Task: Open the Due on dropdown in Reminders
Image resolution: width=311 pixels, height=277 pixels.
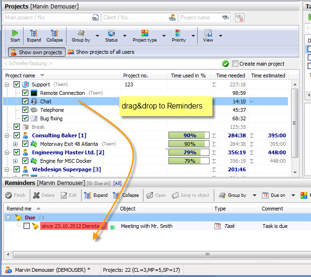Action: pyautogui.click(x=293, y=195)
